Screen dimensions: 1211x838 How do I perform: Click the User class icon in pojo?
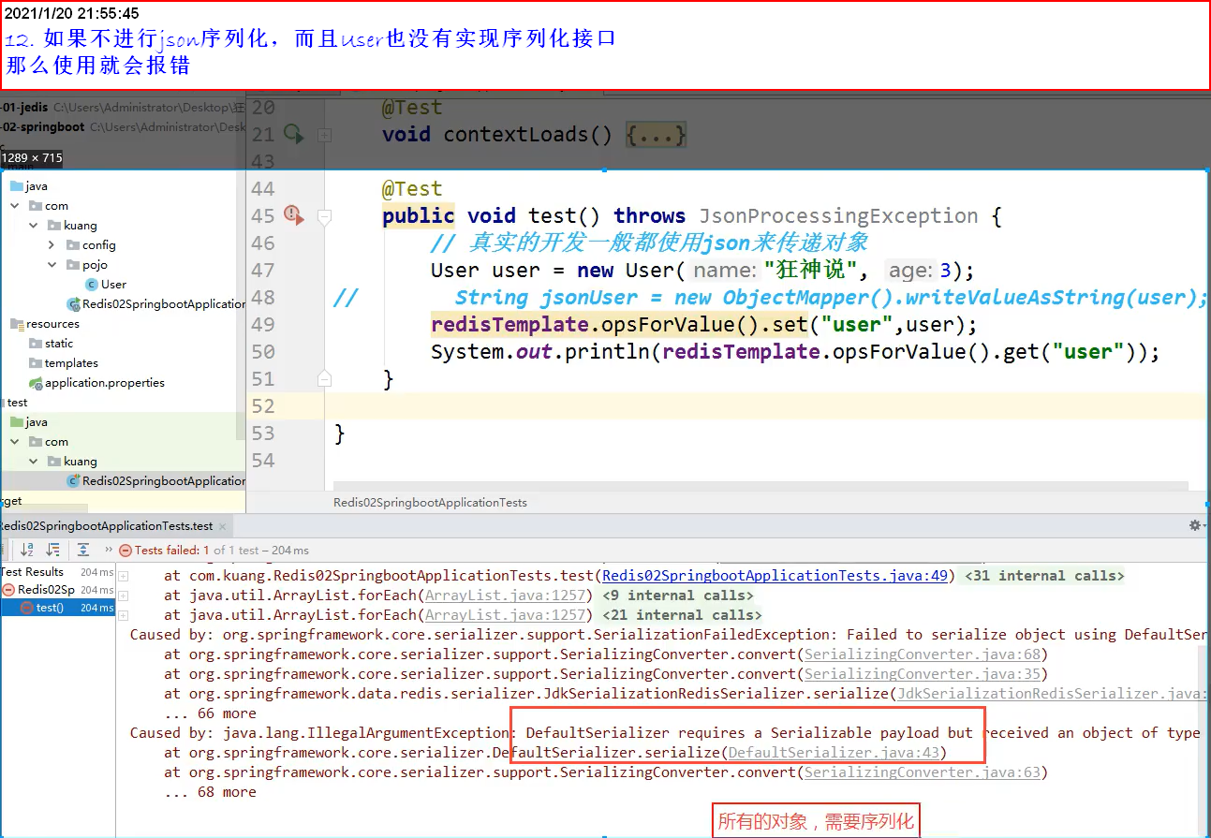tap(92, 285)
